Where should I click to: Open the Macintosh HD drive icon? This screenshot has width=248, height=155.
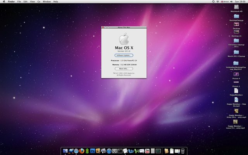point(236,7)
